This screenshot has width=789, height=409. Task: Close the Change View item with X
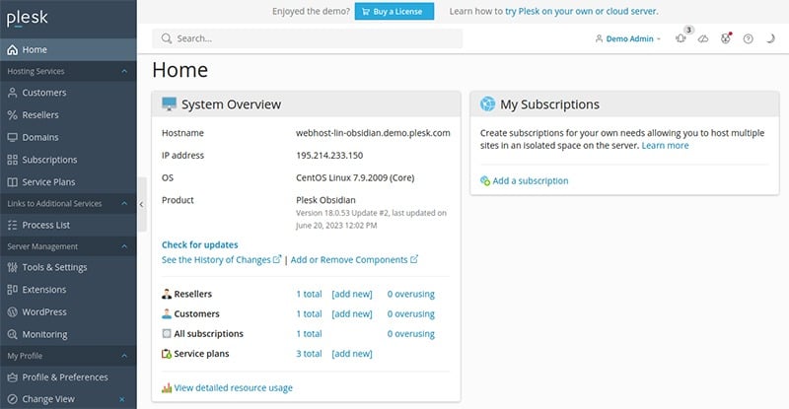click(x=121, y=399)
